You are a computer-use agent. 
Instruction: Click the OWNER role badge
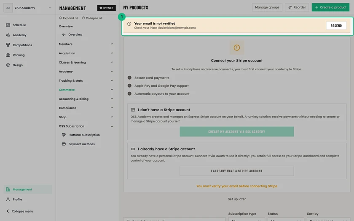point(106,8)
